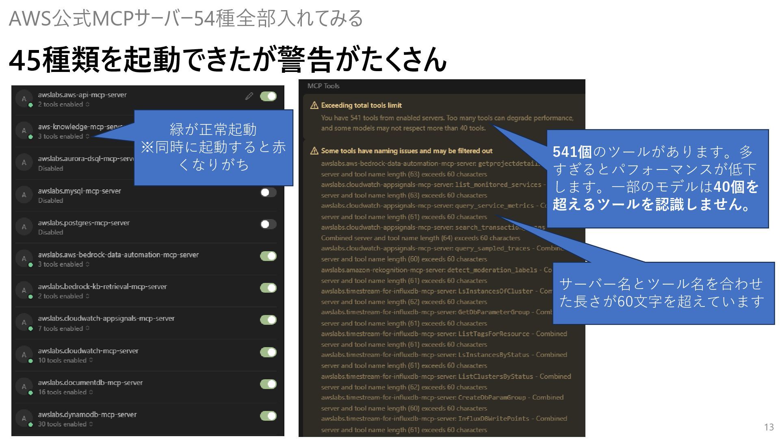Click the naming issues warning heading
Image resolution: width=780 pixels, height=439 pixels.
[407, 151]
